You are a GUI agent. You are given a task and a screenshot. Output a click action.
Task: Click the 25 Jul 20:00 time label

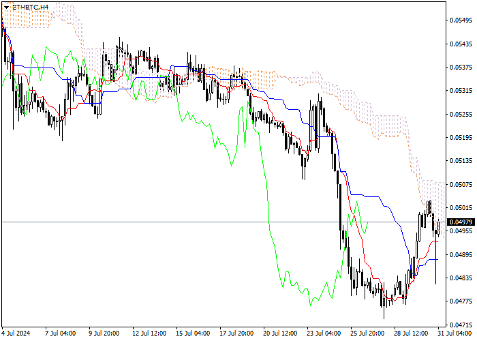point(367,333)
